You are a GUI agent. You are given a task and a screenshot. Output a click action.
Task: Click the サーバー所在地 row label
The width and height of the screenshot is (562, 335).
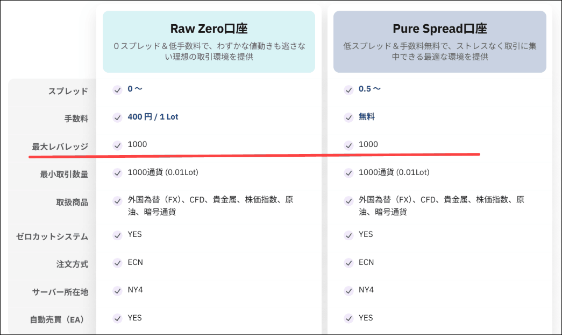[60, 292]
